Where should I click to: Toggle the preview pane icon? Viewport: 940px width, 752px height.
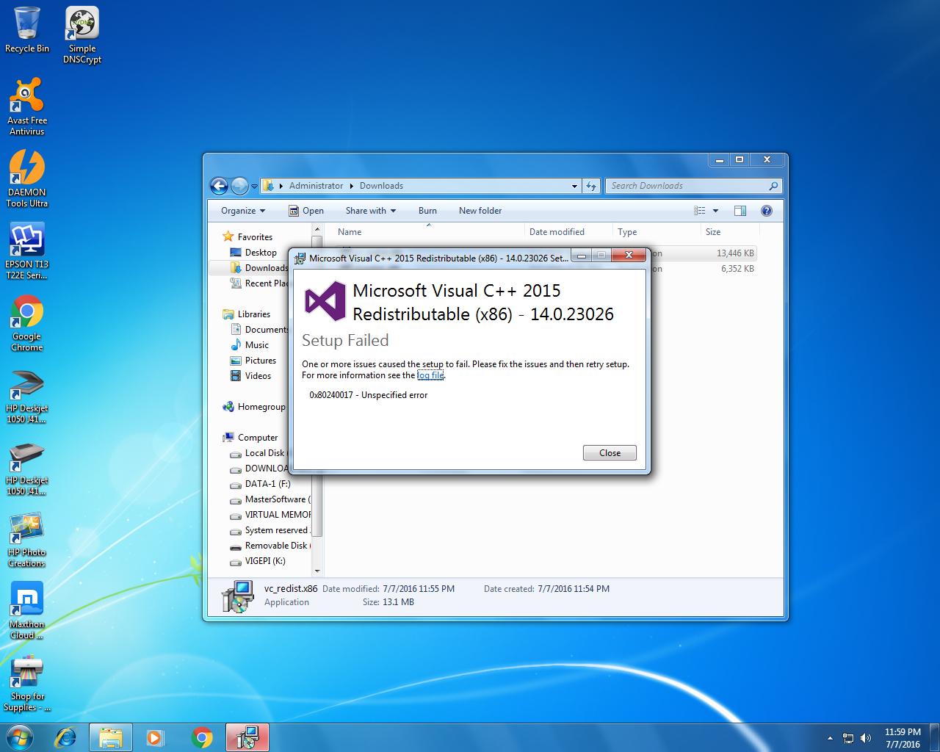point(740,211)
